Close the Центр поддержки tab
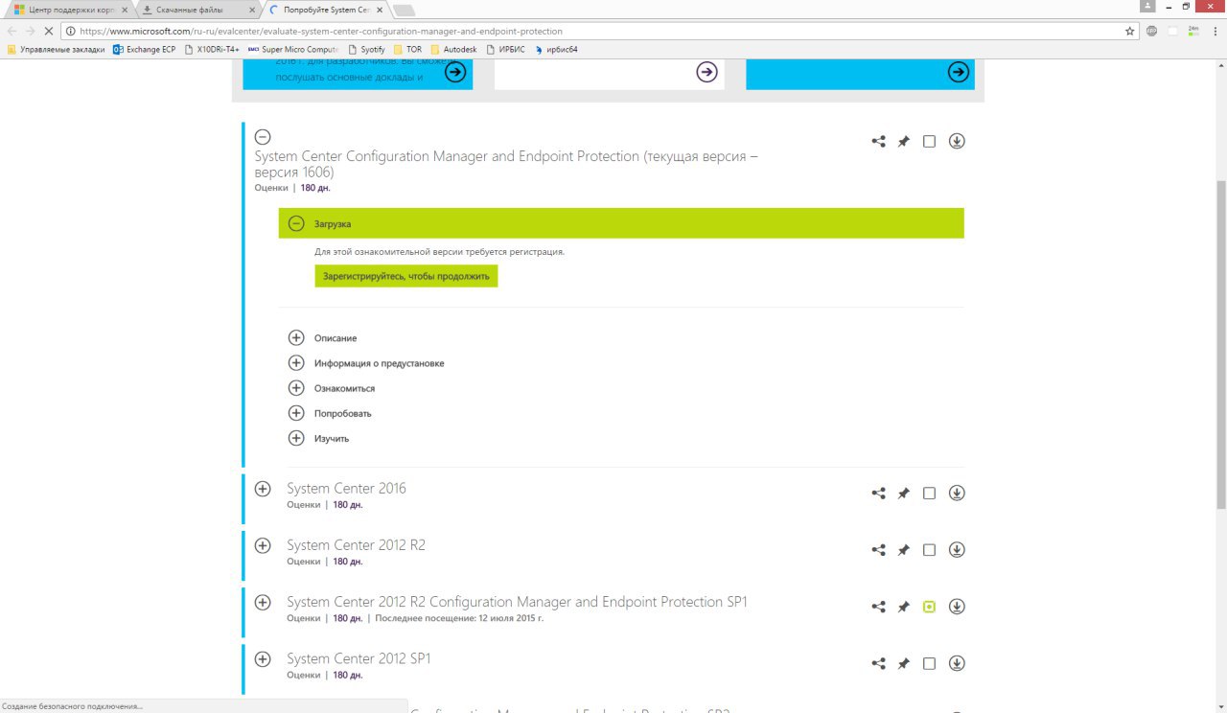This screenshot has width=1227, height=713. 124,10
